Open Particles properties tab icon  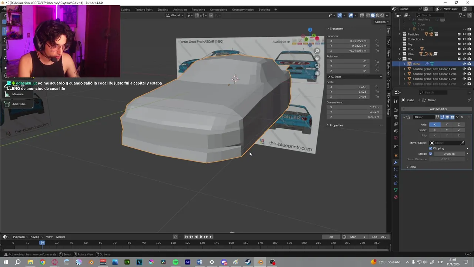point(395,169)
